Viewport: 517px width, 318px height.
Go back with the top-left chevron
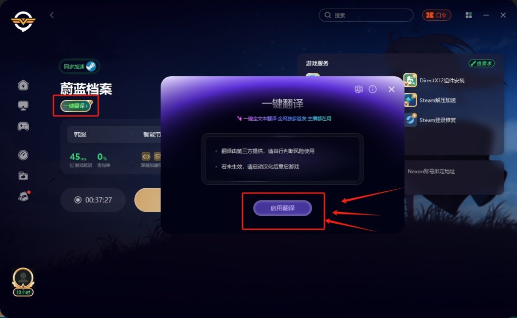[x=52, y=15]
